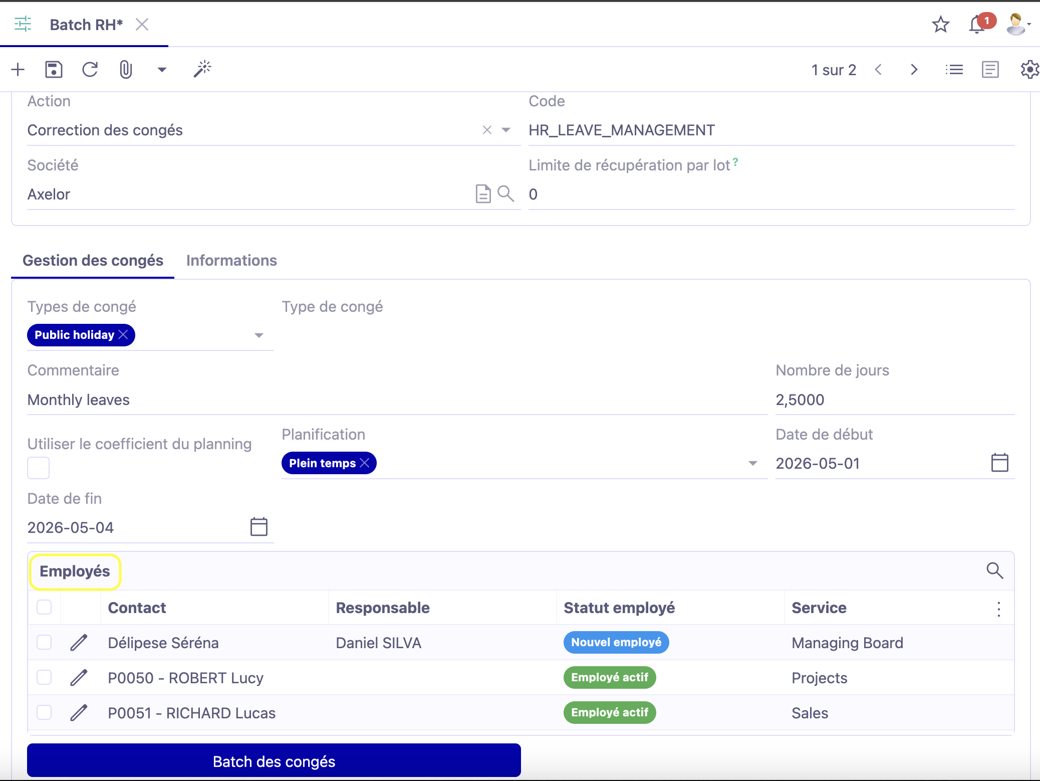Enable Utiliser le coefficient du planning
The height and width of the screenshot is (781, 1040).
pyautogui.click(x=38, y=467)
